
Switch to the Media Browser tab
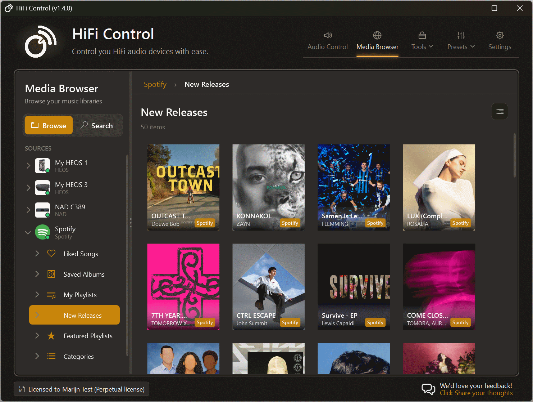pyautogui.click(x=377, y=40)
